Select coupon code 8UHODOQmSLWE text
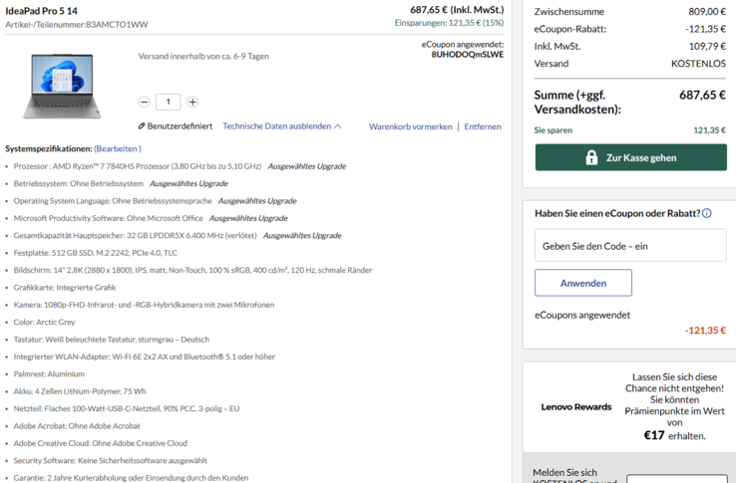 (468, 55)
